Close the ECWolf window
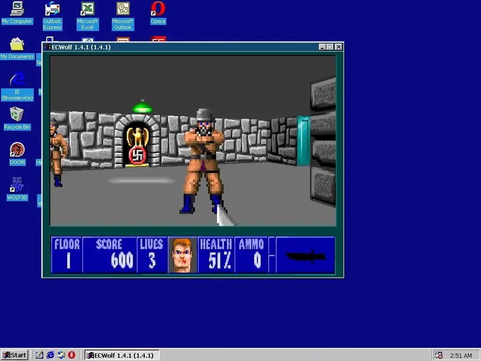This screenshot has width=481, height=361. [x=338, y=47]
